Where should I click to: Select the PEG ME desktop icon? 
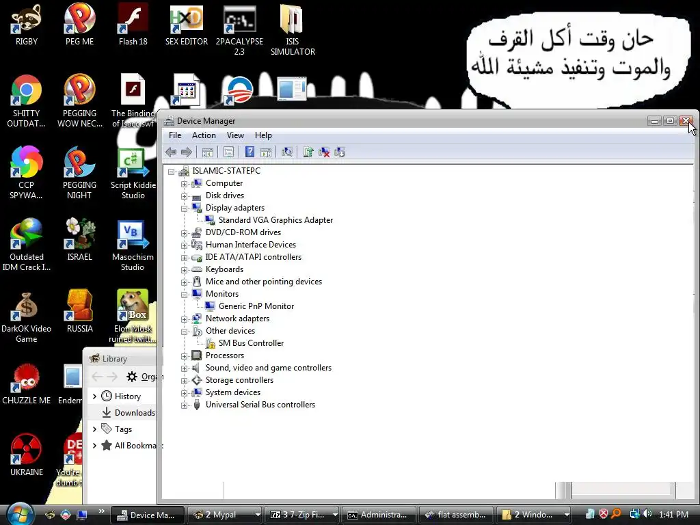pyautogui.click(x=79, y=25)
